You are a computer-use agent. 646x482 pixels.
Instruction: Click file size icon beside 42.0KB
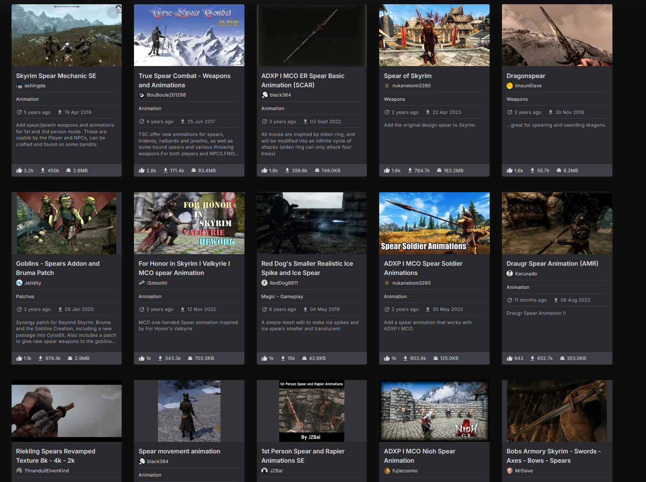coord(304,358)
